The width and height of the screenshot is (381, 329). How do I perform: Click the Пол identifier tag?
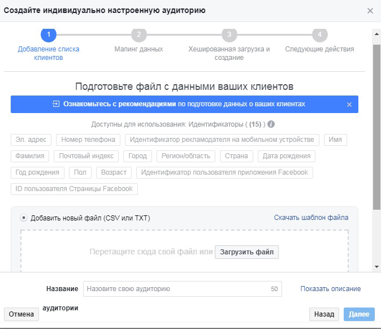coord(80,172)
